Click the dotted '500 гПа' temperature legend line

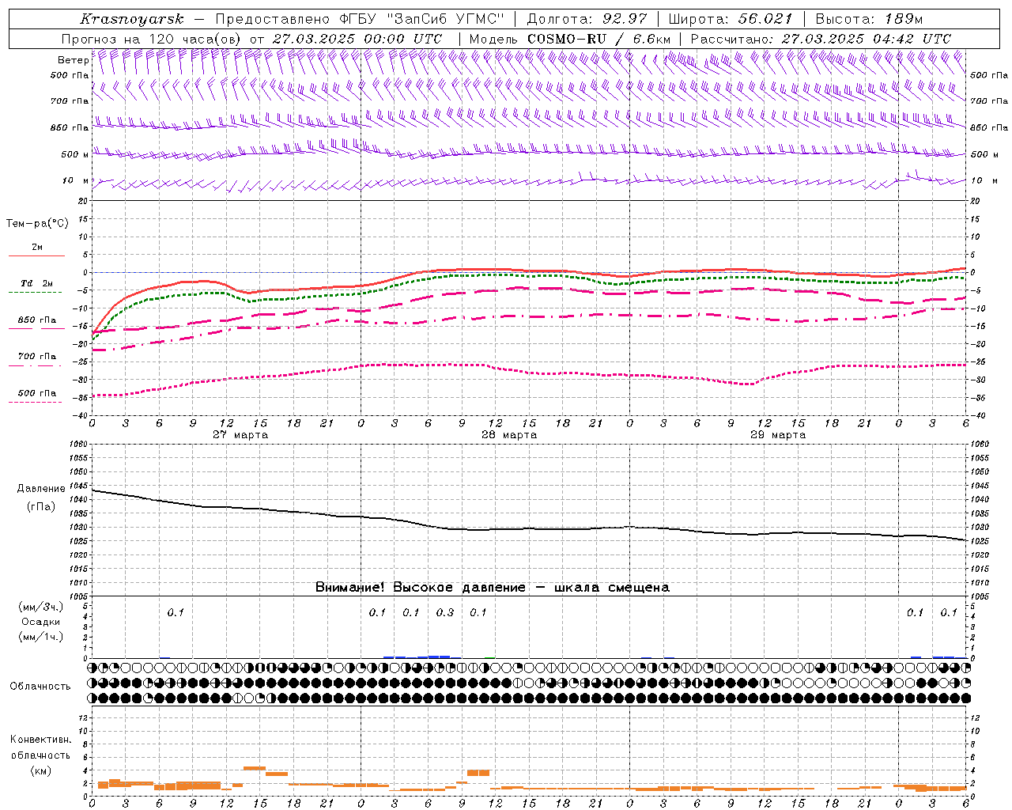[36, 402]
